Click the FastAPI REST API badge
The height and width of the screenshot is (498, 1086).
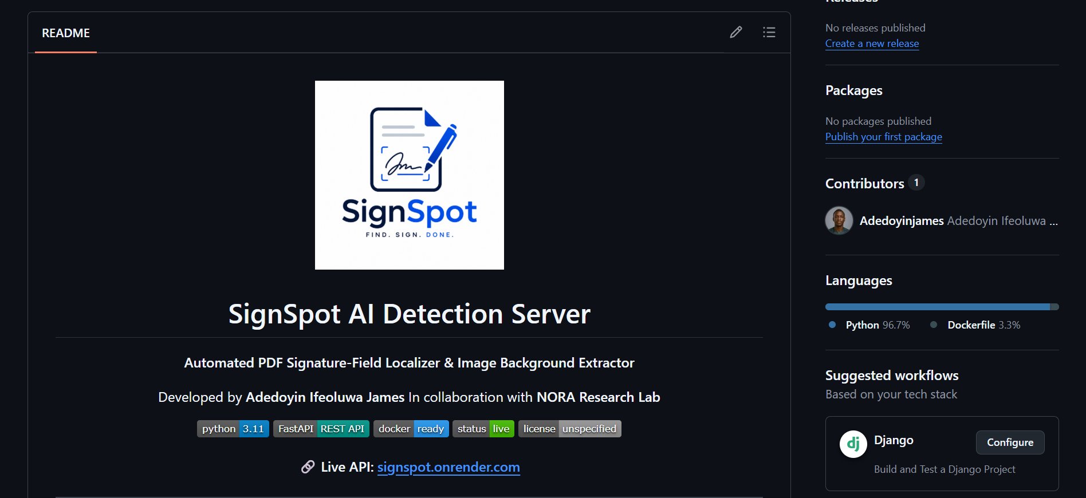tap(321, 429)
